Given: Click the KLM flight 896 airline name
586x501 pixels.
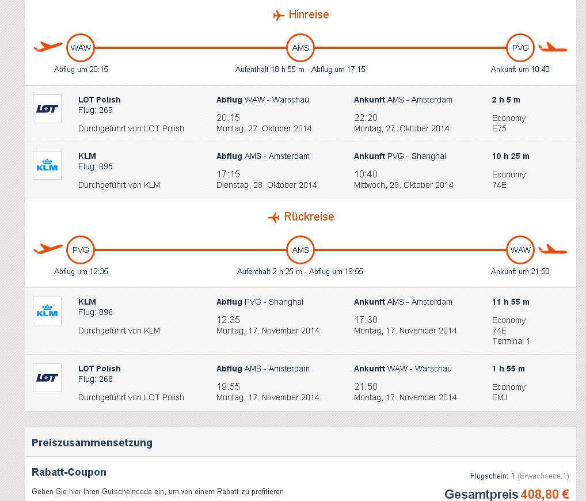Looking at the screenshot, I should coord(87,302).
